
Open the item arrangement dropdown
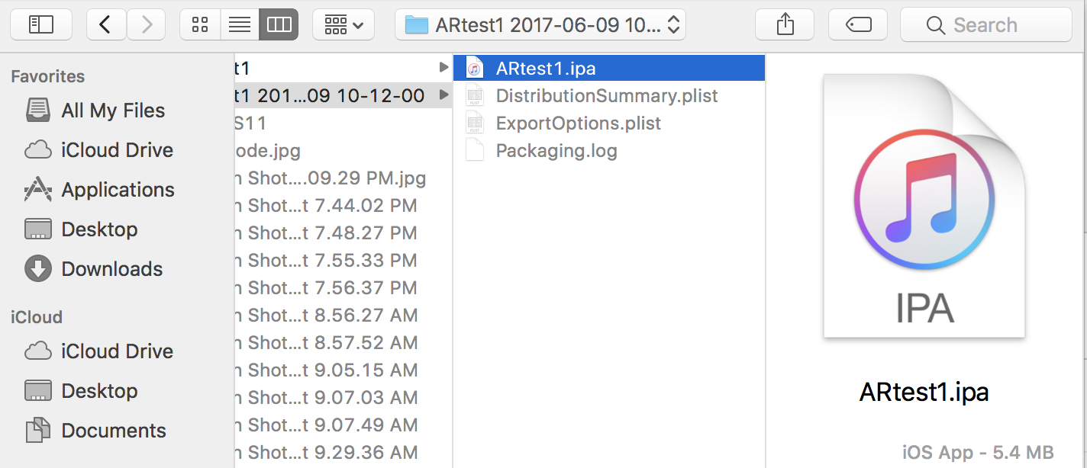point(344,25)
